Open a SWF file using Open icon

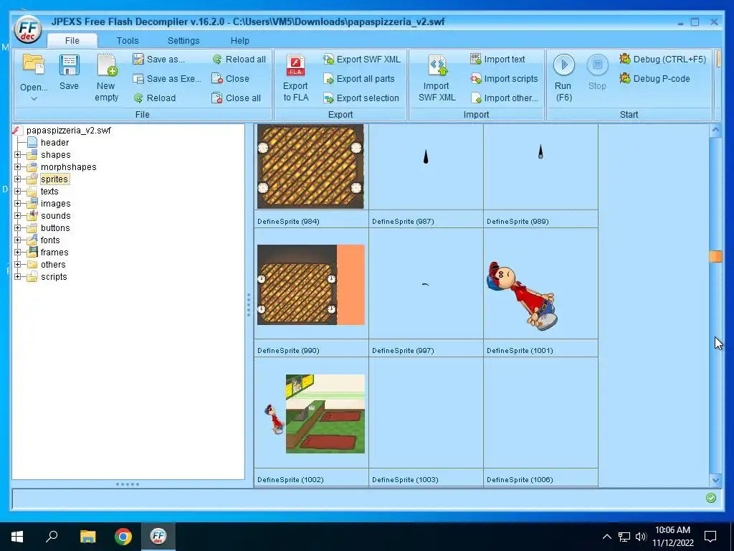(34, 65)
